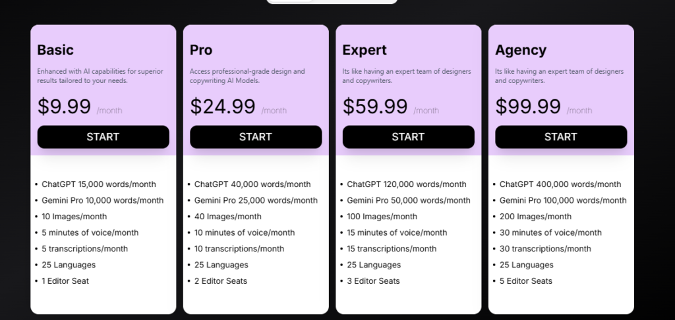Click START on the Agency plan

click(x=561, y=137)
